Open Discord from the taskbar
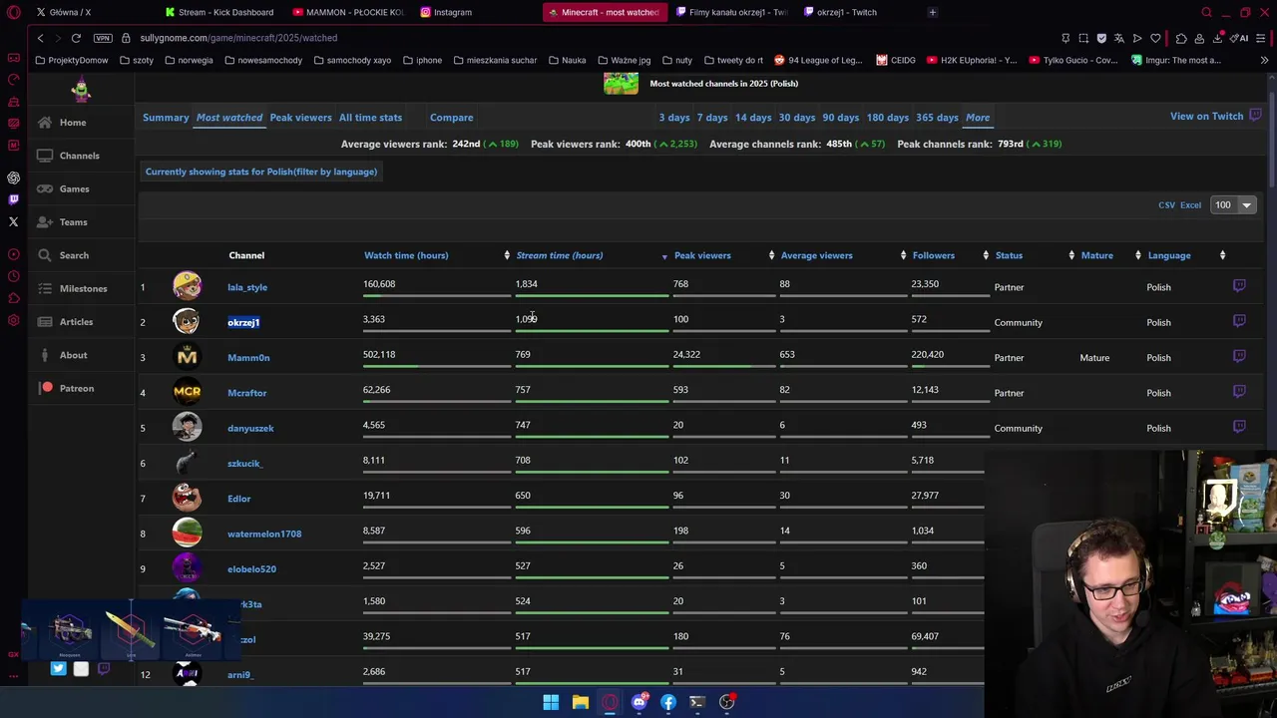Image resolution: width=1277 pixels, height=718 pixels. [x=638, y=702]
